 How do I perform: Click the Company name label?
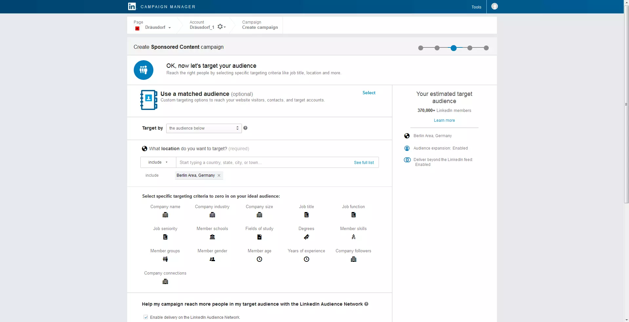[165, 207]
